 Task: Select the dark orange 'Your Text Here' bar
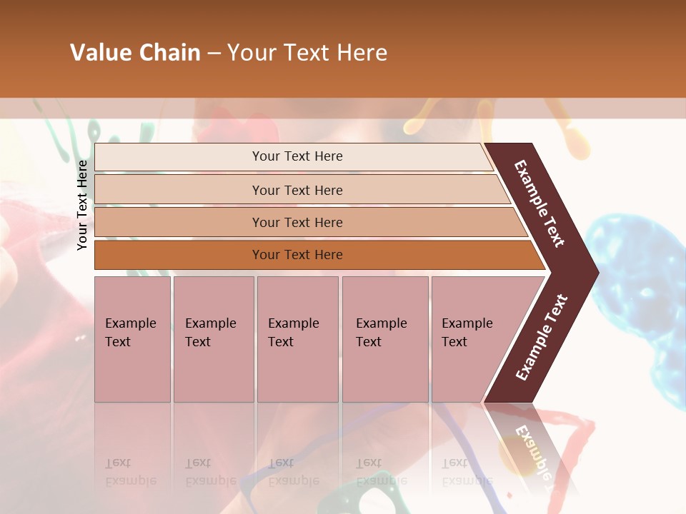(297, 255)
